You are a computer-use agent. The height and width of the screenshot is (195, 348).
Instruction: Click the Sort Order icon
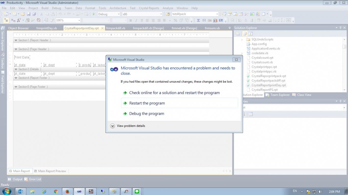point(38,20)
